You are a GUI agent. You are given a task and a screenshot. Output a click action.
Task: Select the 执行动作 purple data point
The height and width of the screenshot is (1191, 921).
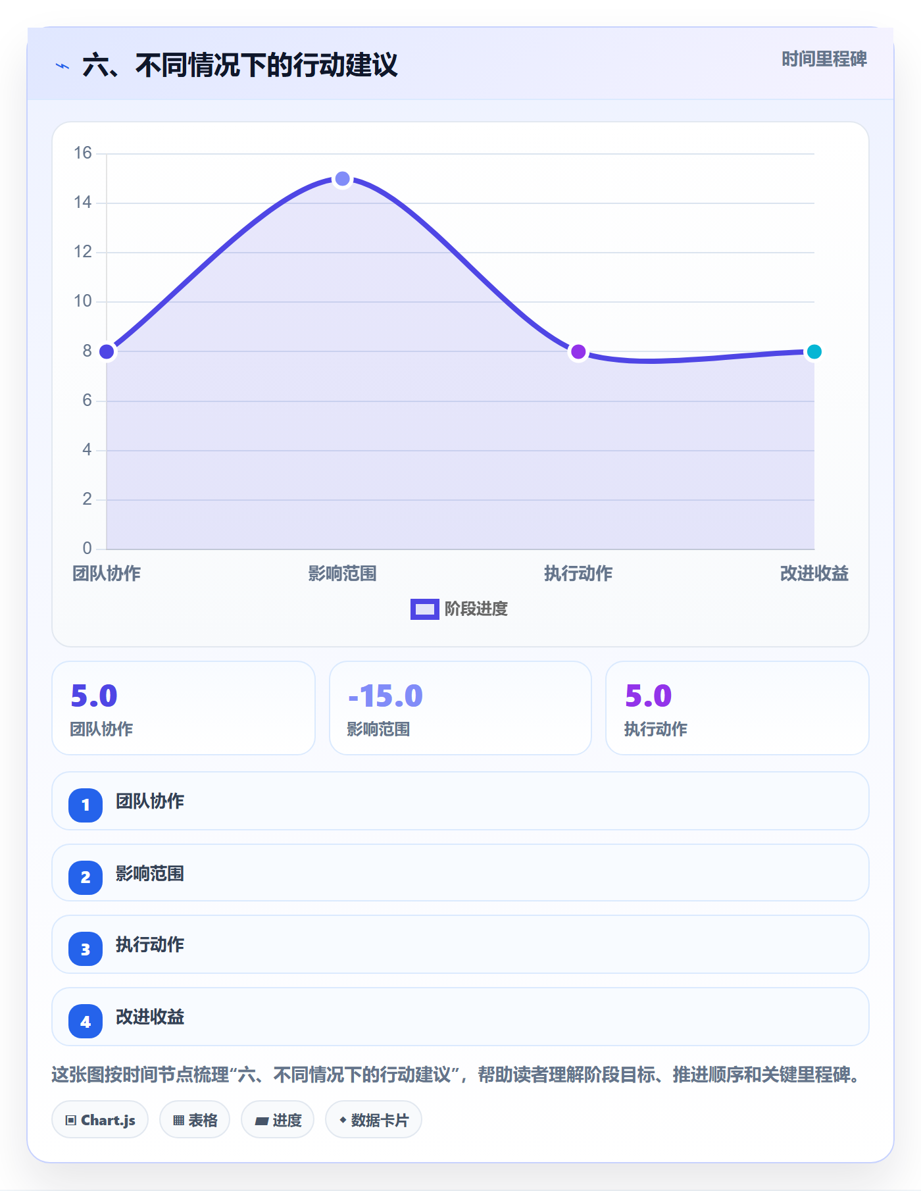click(x=578, y=351)
